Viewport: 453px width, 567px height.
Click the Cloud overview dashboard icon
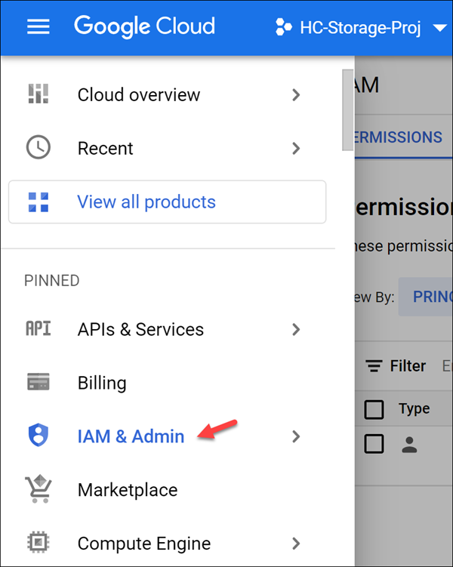pos(39,94)
